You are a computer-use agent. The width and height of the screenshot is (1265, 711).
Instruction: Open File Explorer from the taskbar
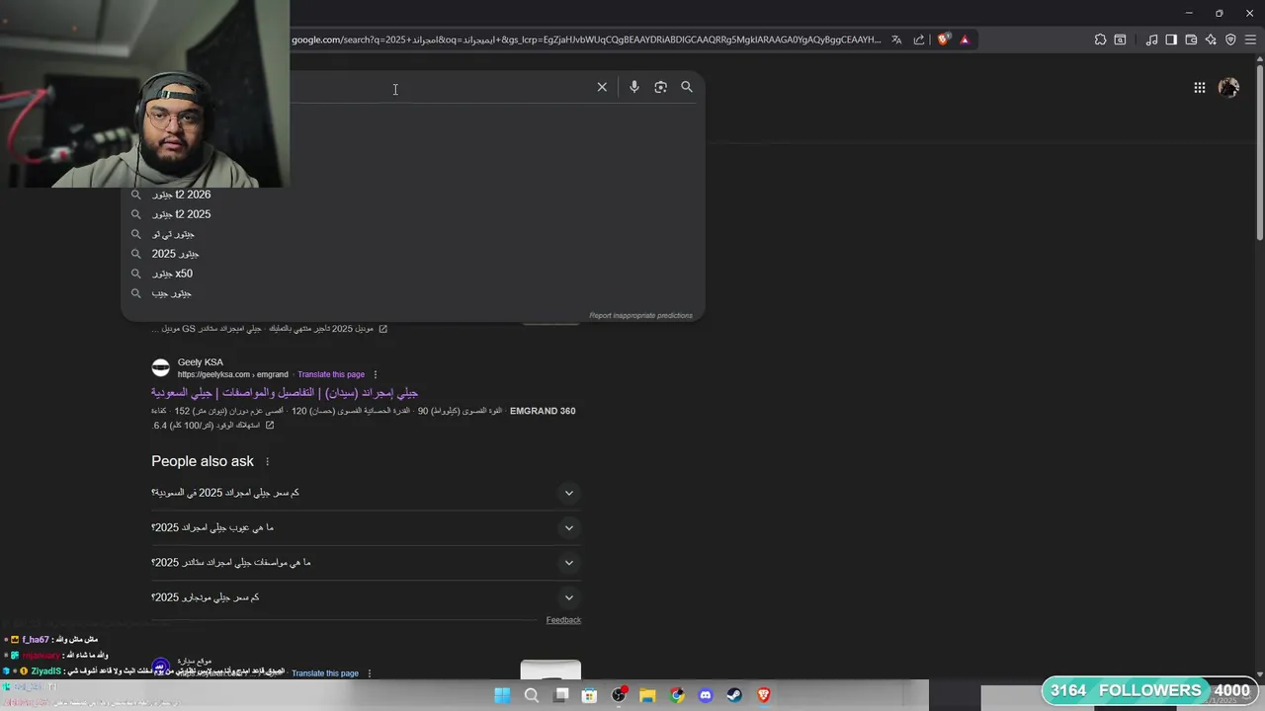(x=647, y=695)
